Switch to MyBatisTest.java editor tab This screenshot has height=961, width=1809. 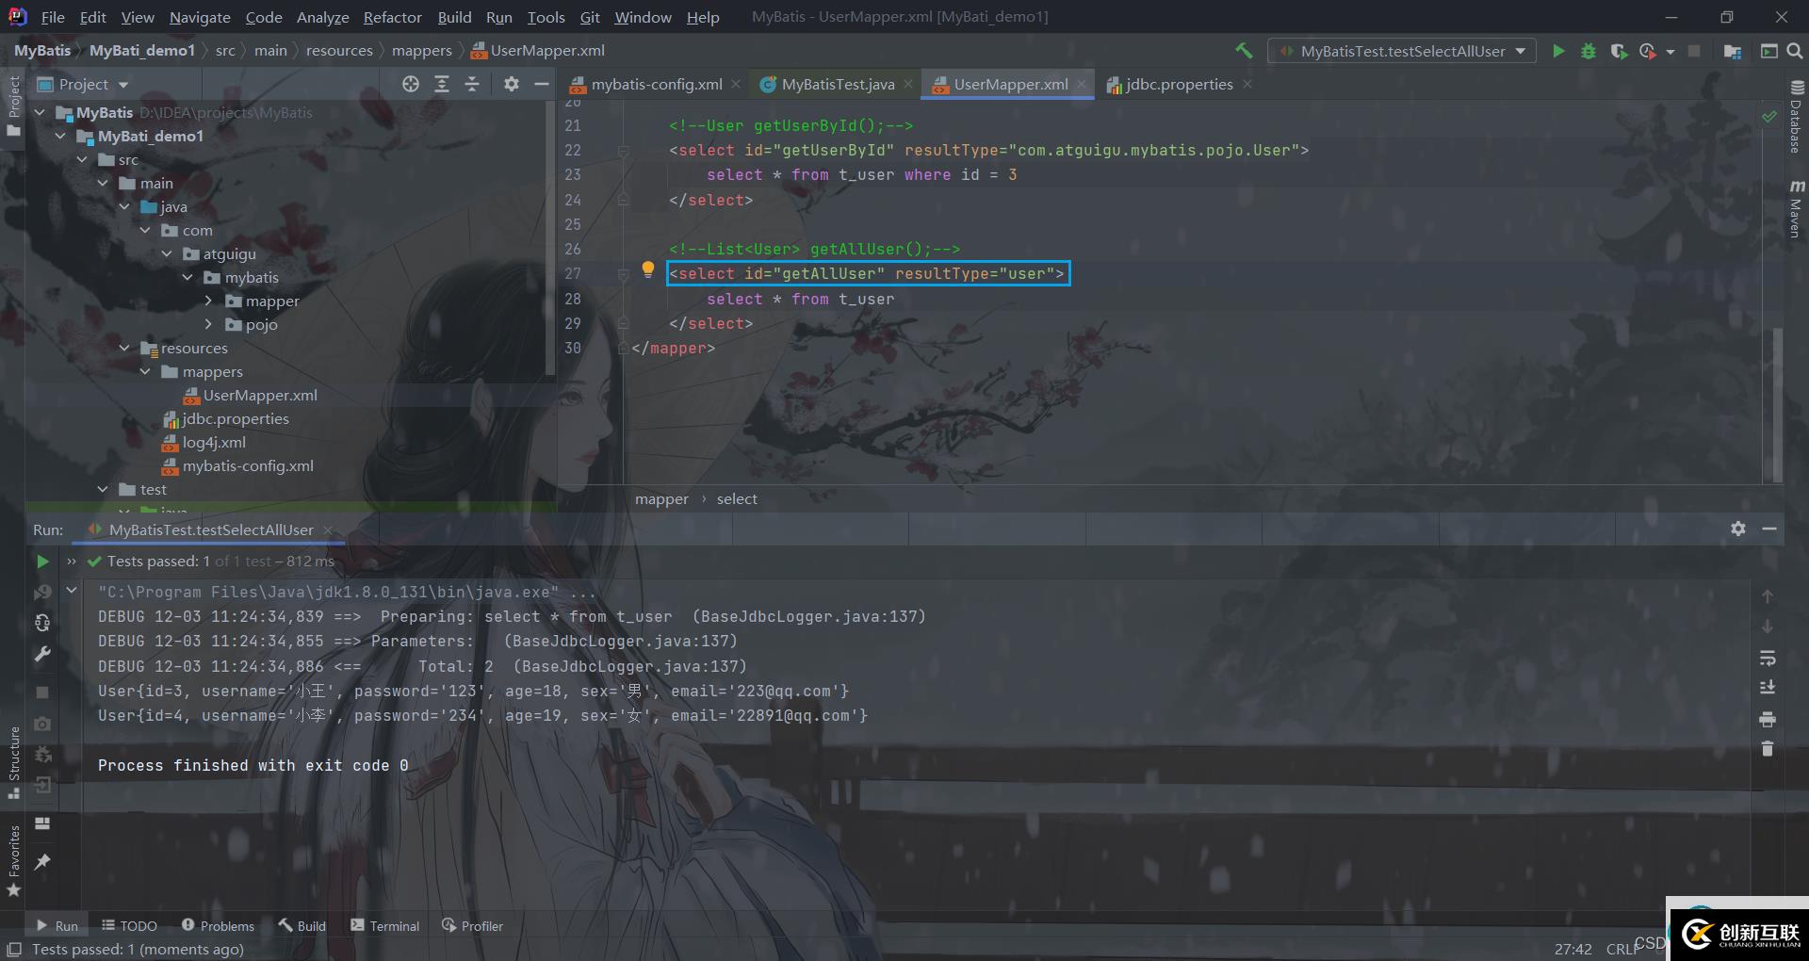[837, 84]
